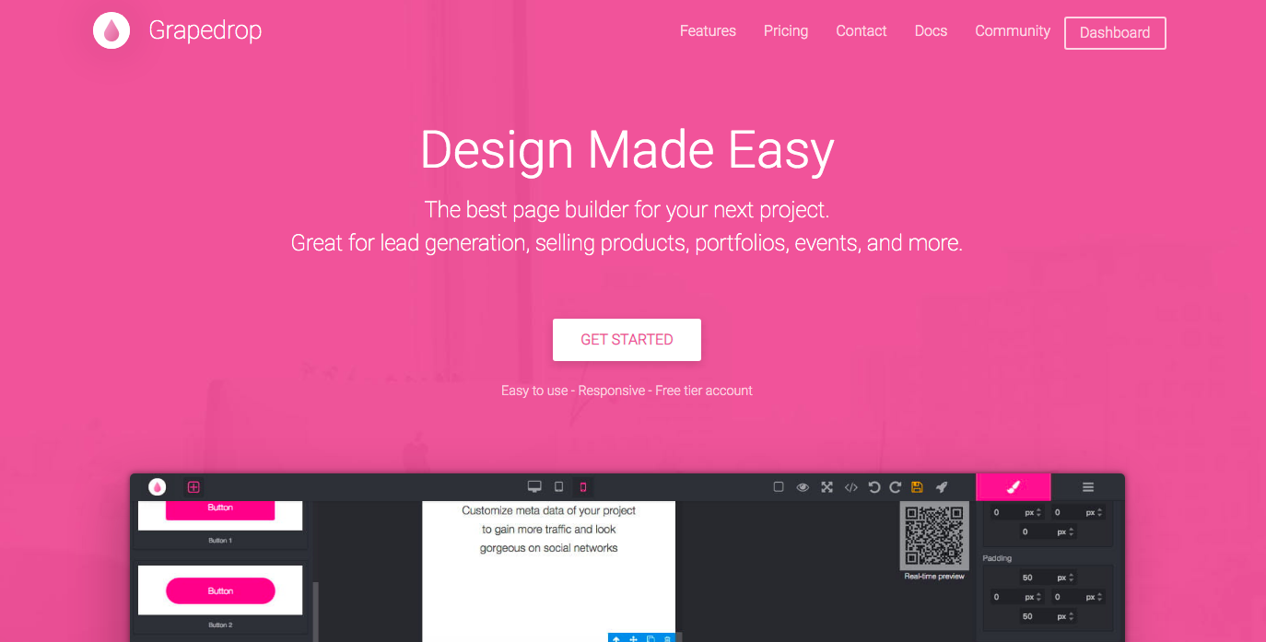Click the padding top value 50 field
The image size is (1266, 642).
pos(1027,578)
